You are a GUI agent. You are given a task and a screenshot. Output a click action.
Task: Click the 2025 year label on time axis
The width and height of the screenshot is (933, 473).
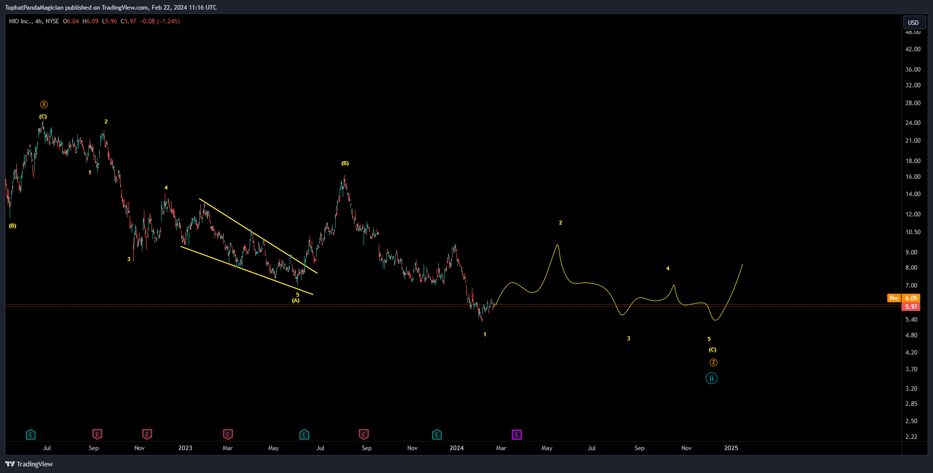pyautogui.click(x=731, y=448)
